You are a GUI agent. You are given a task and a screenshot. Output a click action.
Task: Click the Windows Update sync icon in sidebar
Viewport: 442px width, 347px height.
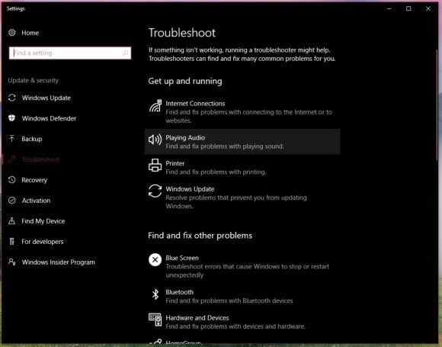point(12,98)
